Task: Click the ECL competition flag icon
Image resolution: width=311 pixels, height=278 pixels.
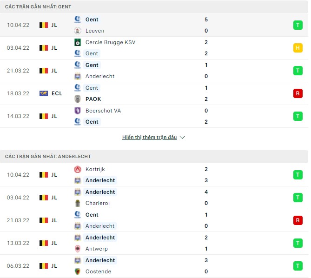Action: click(44, 93)
